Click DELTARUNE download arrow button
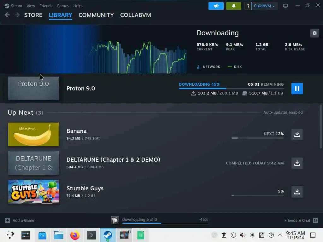Viewport: 323px width, 242px height. coord(297,163)
